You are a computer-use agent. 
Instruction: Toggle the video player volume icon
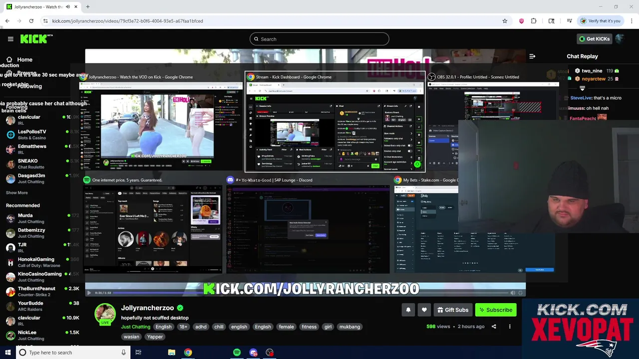click(x=513, y=293)
